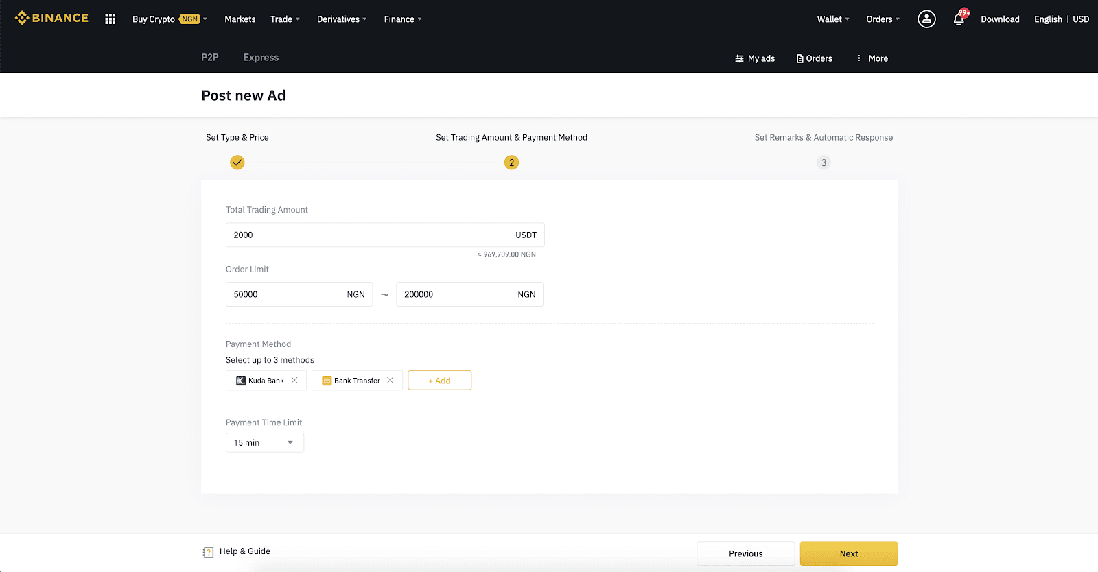Click the ≈ 969,709.00 NGN estimate

click(x=506, y=254)
